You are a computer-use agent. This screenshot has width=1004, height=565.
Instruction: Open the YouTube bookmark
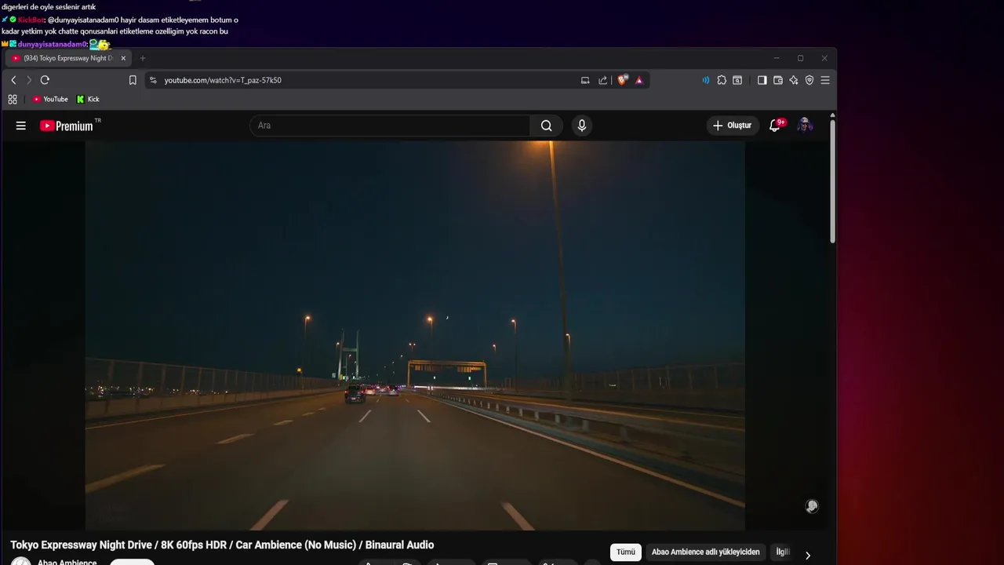click(50, 100)
